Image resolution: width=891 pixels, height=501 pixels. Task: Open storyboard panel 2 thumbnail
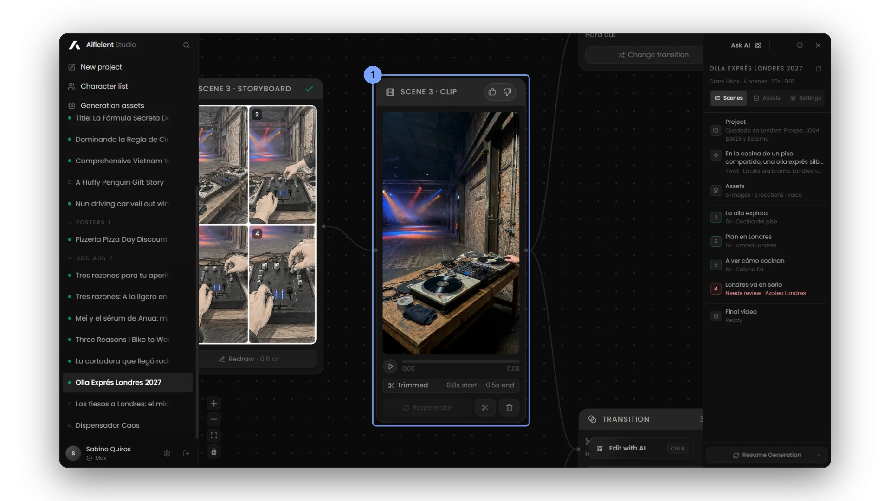[x=283, y=165]
